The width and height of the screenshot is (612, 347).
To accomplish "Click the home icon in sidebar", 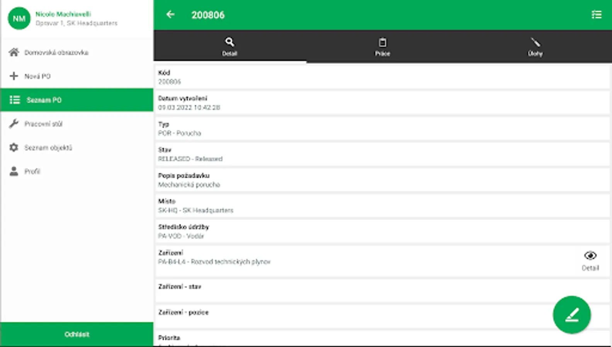I will [x=14, y=52].
